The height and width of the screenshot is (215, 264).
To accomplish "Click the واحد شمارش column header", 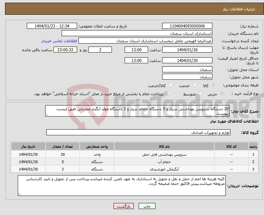I will click(x=97, y=146).
